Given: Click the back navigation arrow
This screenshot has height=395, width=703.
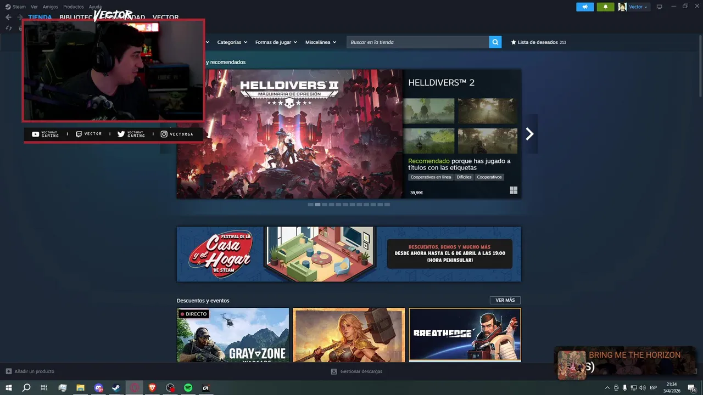Looking at the screenshot, I should coord(8,17).
